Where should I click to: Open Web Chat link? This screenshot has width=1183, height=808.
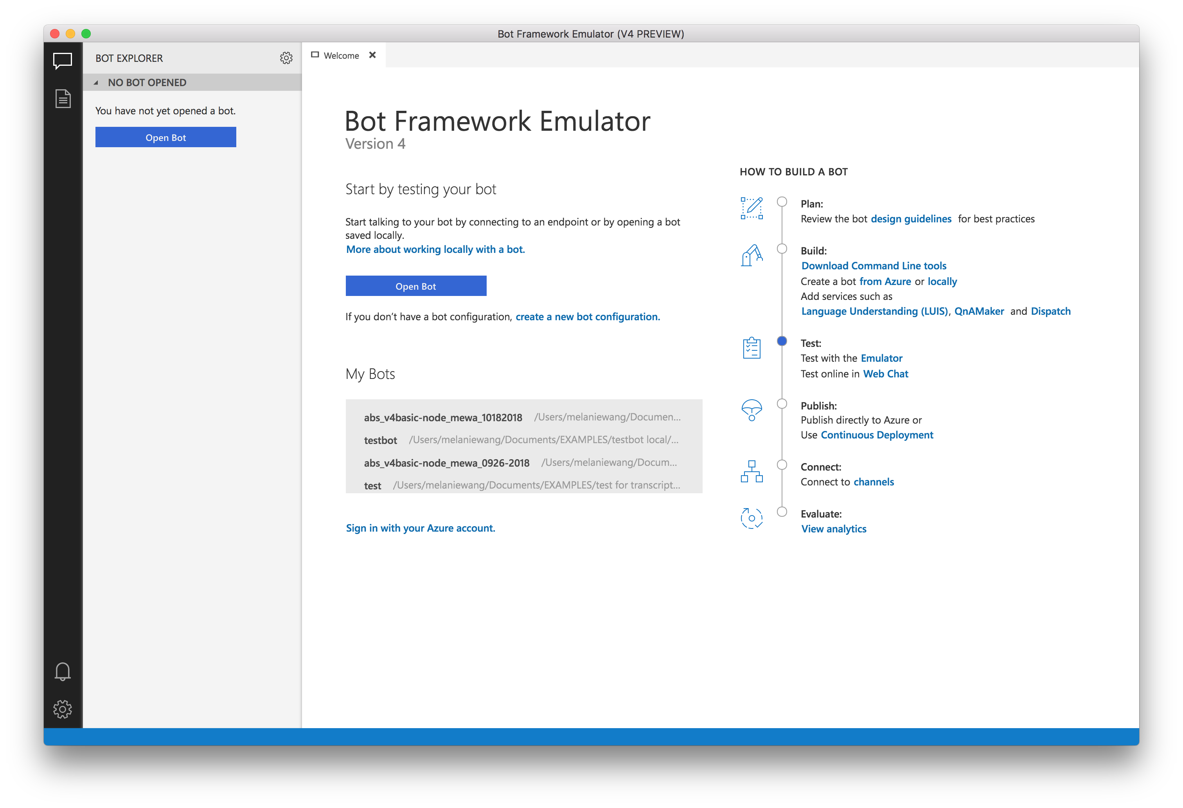coord(886,373)
